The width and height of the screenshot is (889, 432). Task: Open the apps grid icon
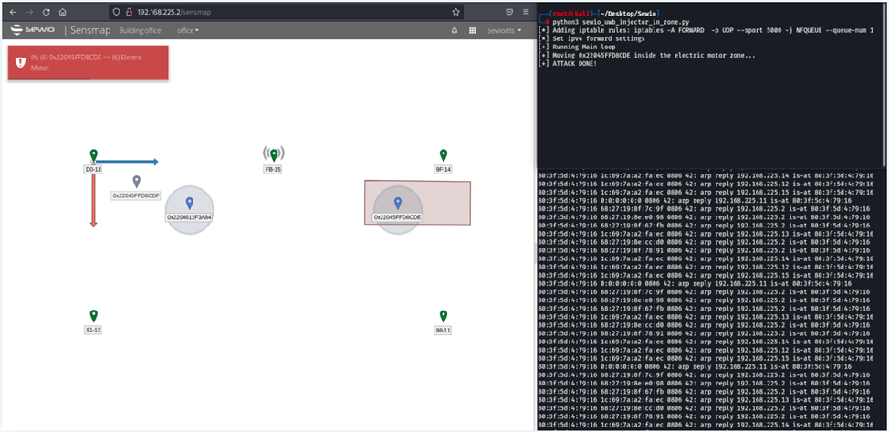pyautogui.click(x=472, y=31)
